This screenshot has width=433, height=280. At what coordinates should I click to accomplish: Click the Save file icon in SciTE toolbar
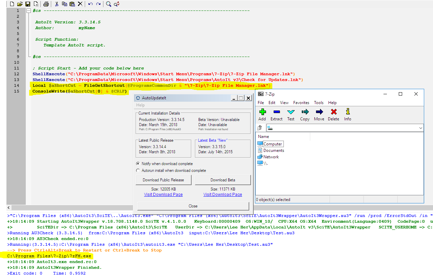[x=28, y=4]
